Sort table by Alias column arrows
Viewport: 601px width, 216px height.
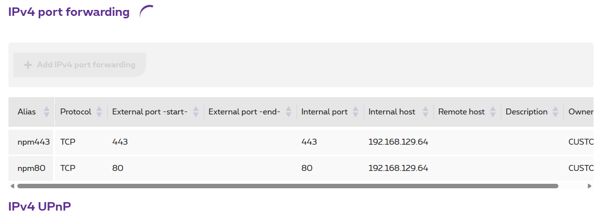coord(47,112)
